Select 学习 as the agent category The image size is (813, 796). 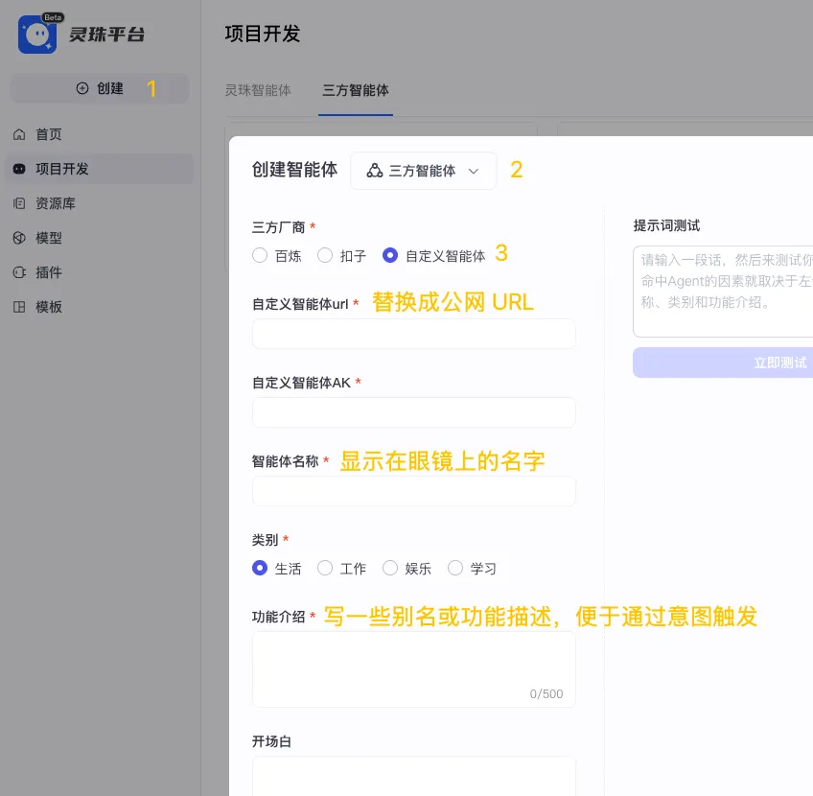pyautogui.click(x=455, y=568)
